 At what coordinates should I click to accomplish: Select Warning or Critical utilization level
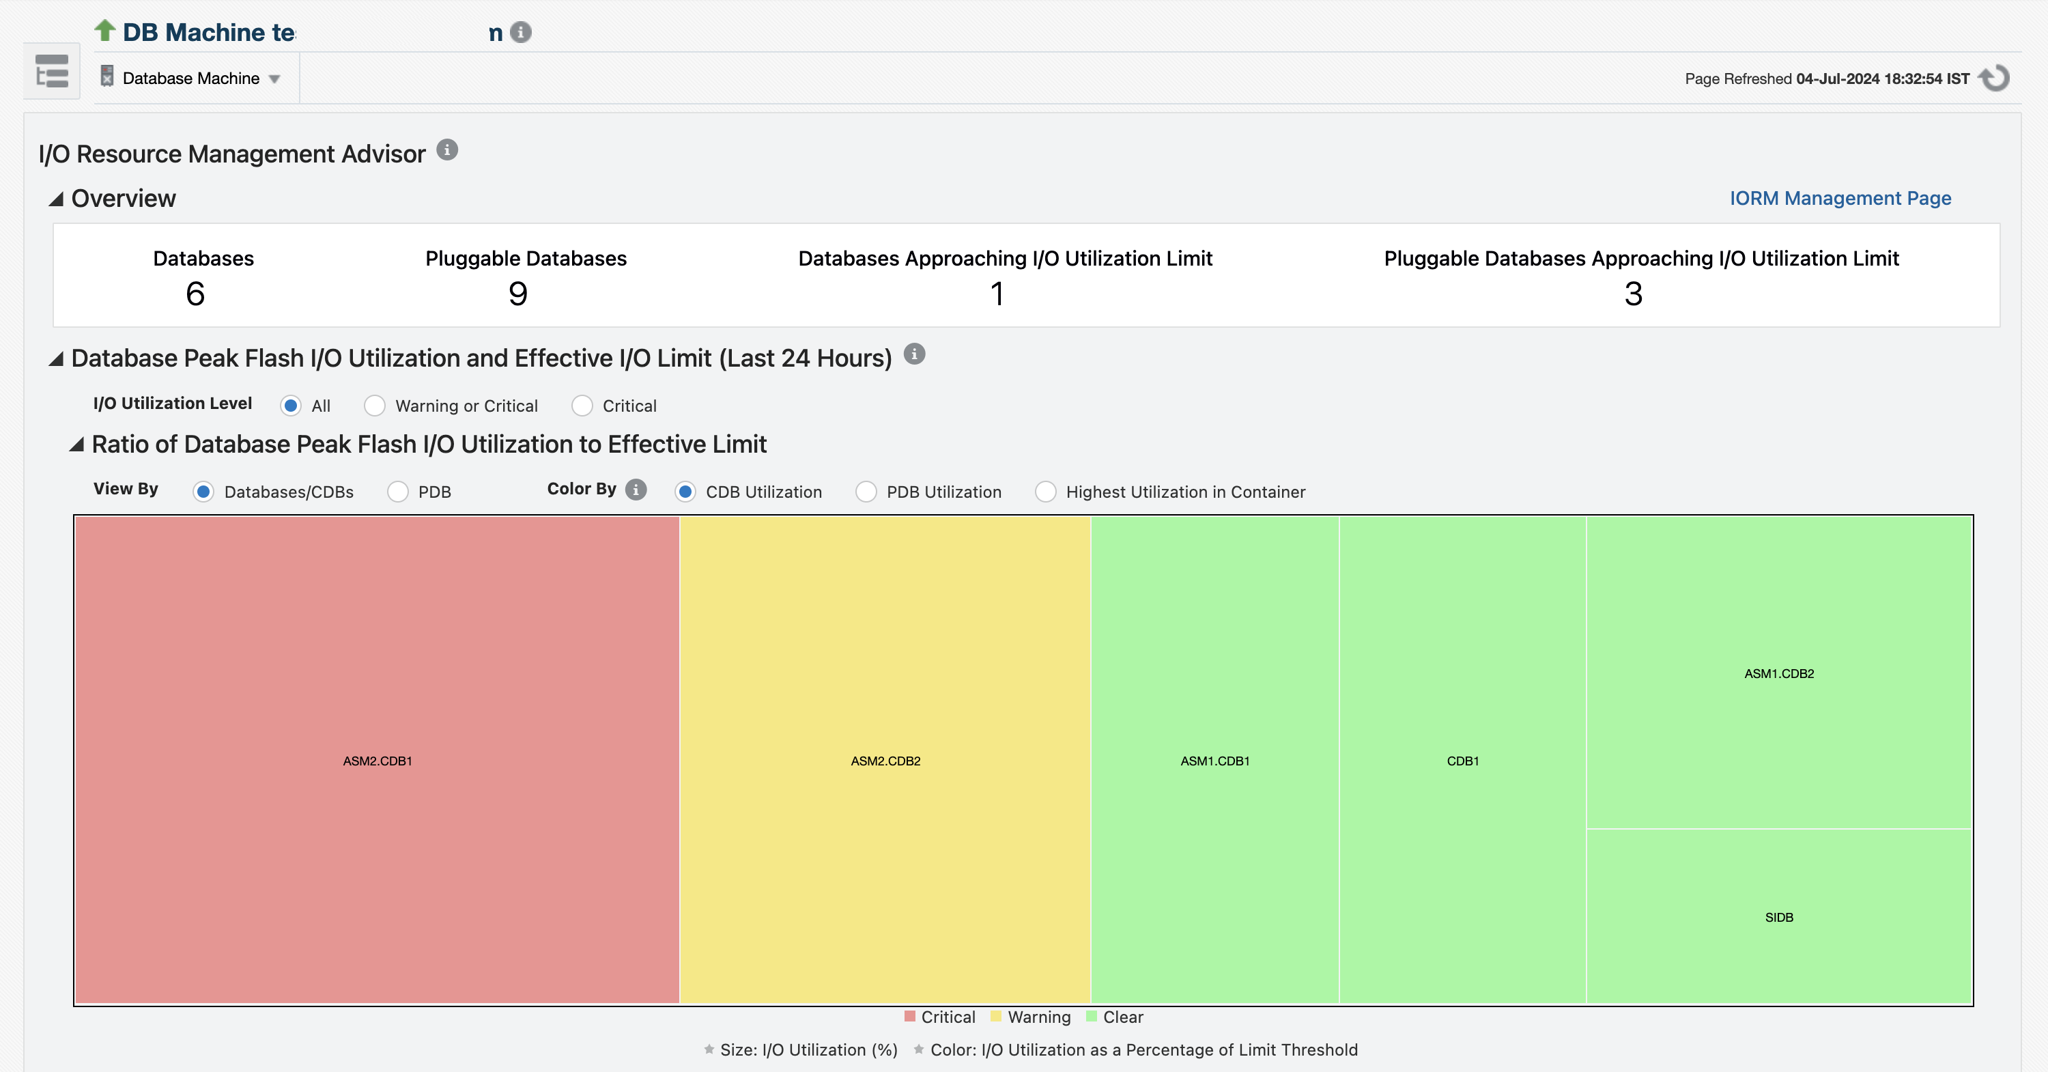[375, 406]
